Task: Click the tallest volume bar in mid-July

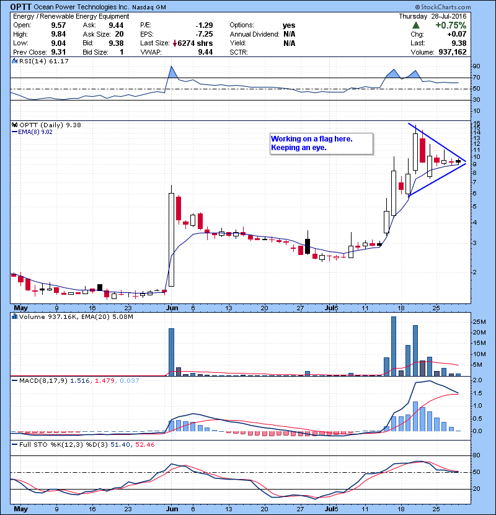Action: (x=394, y=346)
